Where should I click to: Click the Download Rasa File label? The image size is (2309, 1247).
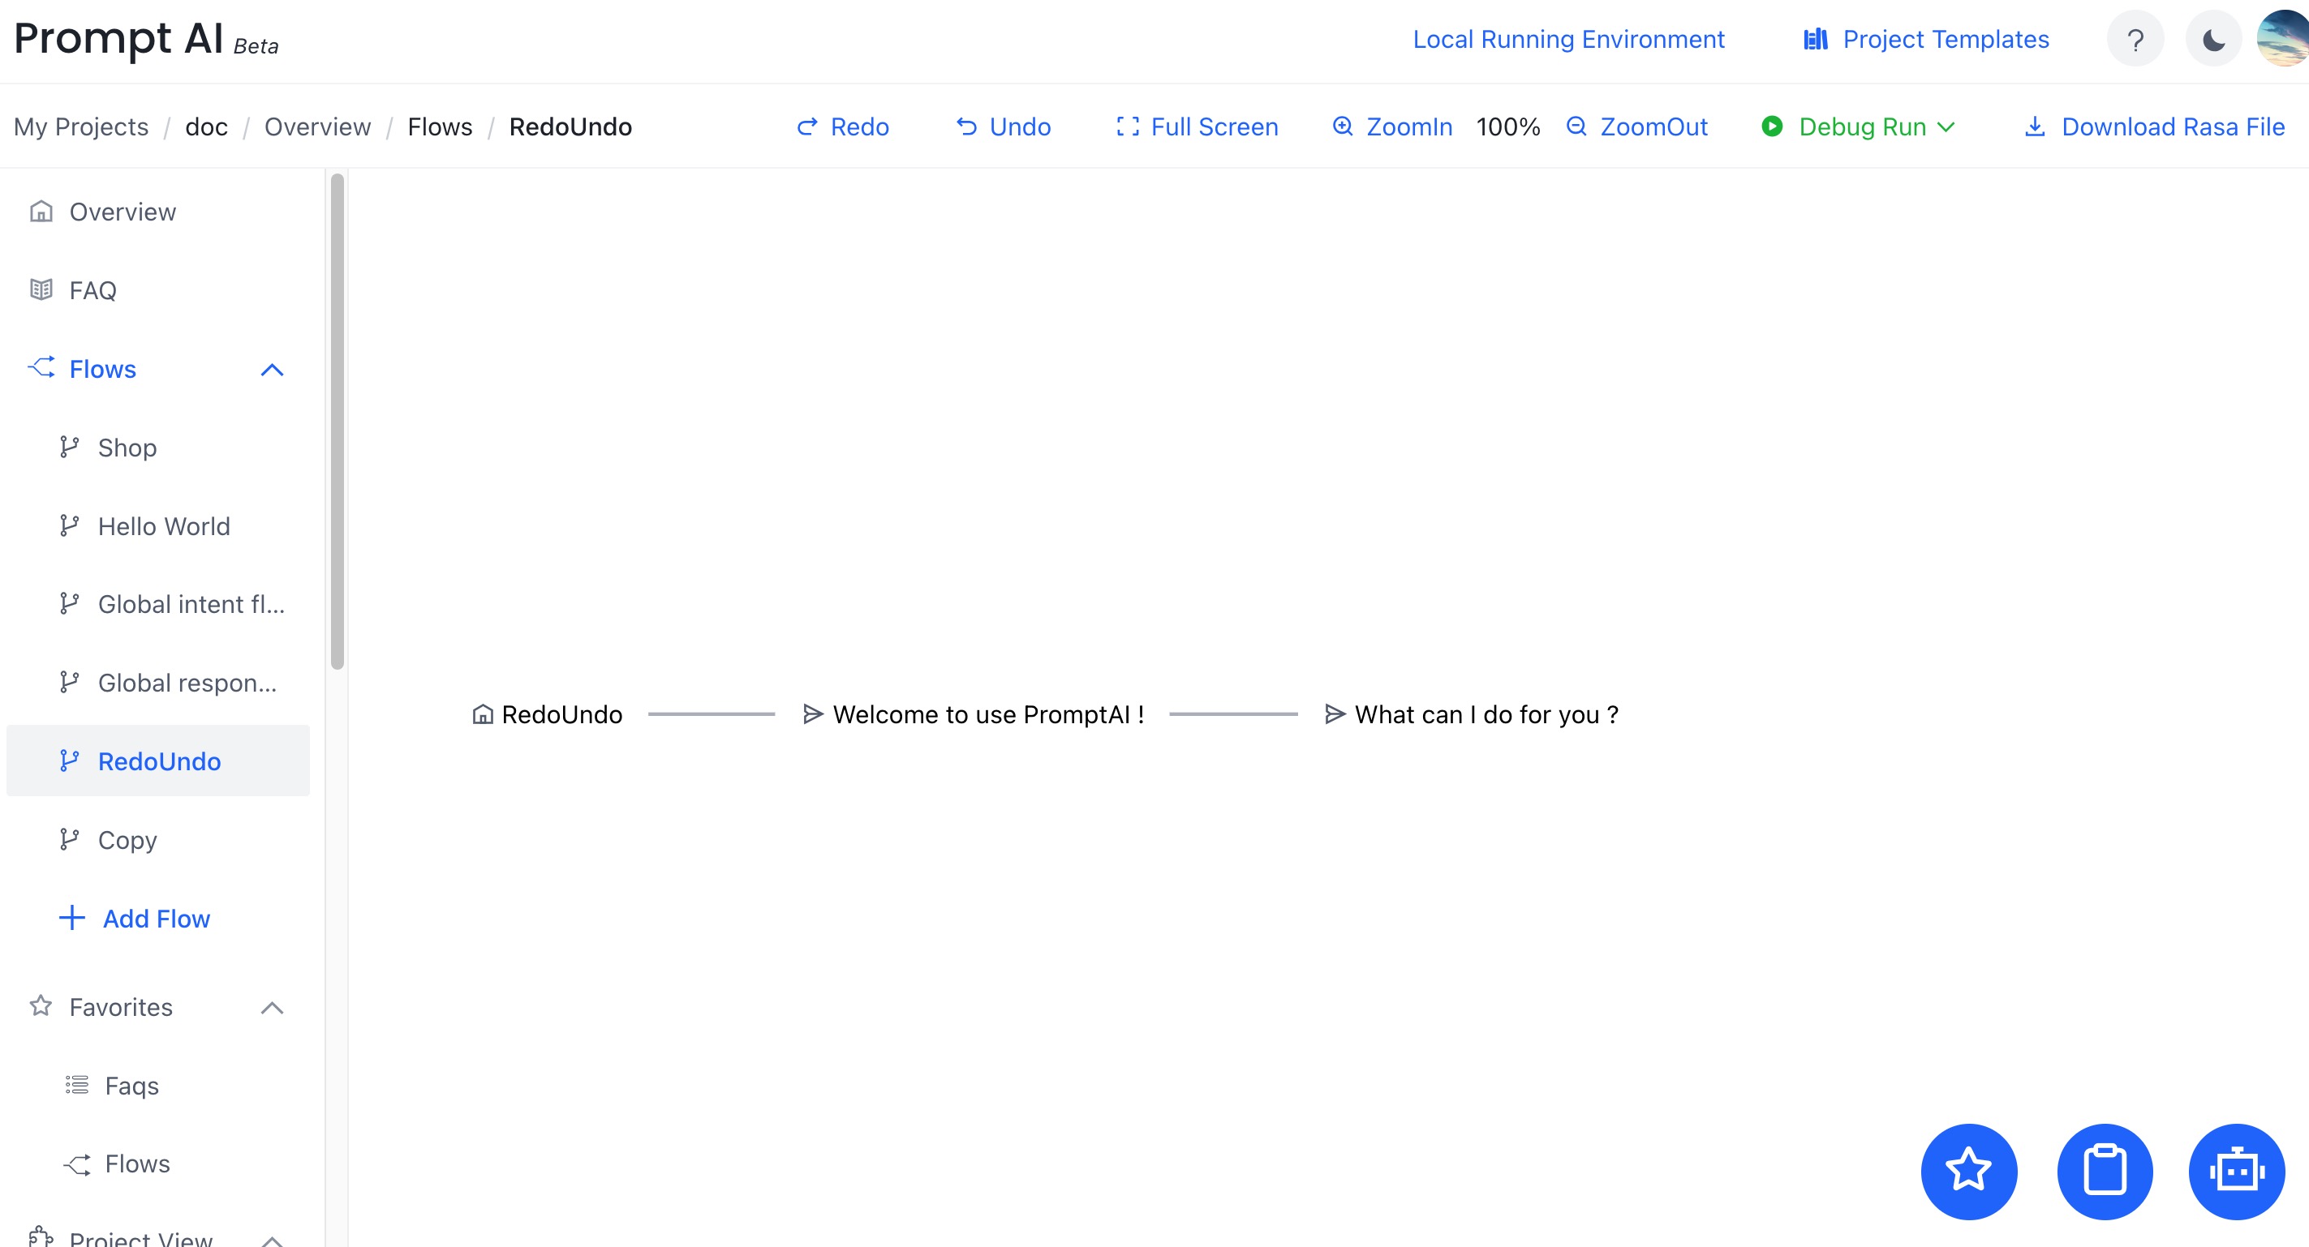2173,126
